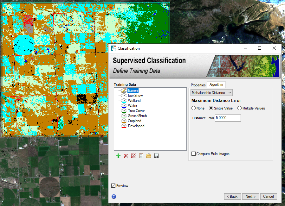
Task: Select the Cropland training class
Action: [x=134, y=121]
